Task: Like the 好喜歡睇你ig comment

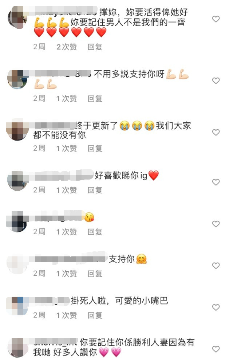Action: (216, 182)
